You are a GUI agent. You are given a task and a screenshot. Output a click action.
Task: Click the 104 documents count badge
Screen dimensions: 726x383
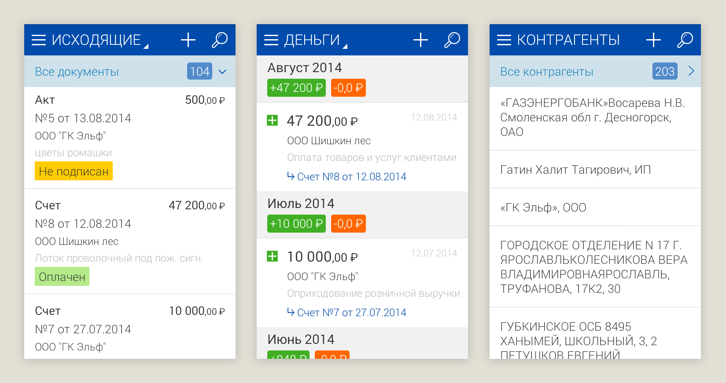tap(199, 71)
